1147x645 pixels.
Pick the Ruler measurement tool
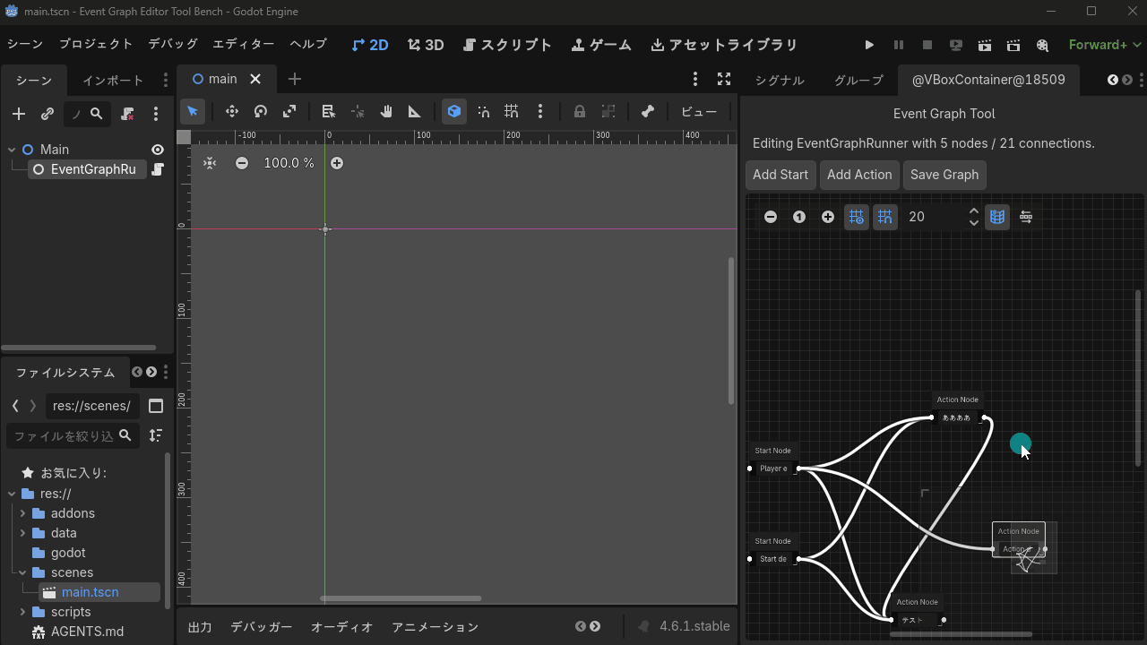tap(414, 112)
